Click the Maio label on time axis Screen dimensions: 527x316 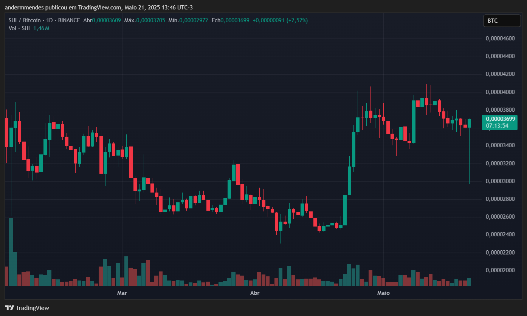[x=383, y=293]
